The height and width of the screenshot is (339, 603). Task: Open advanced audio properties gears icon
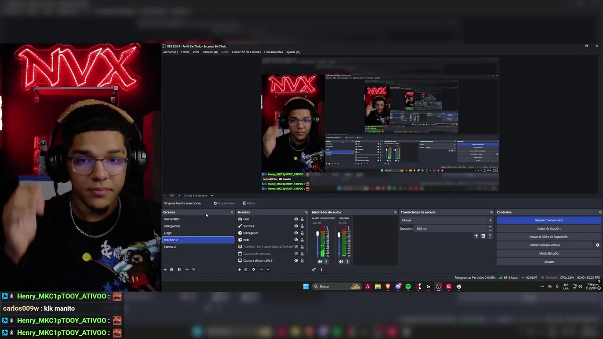point(314,269)
